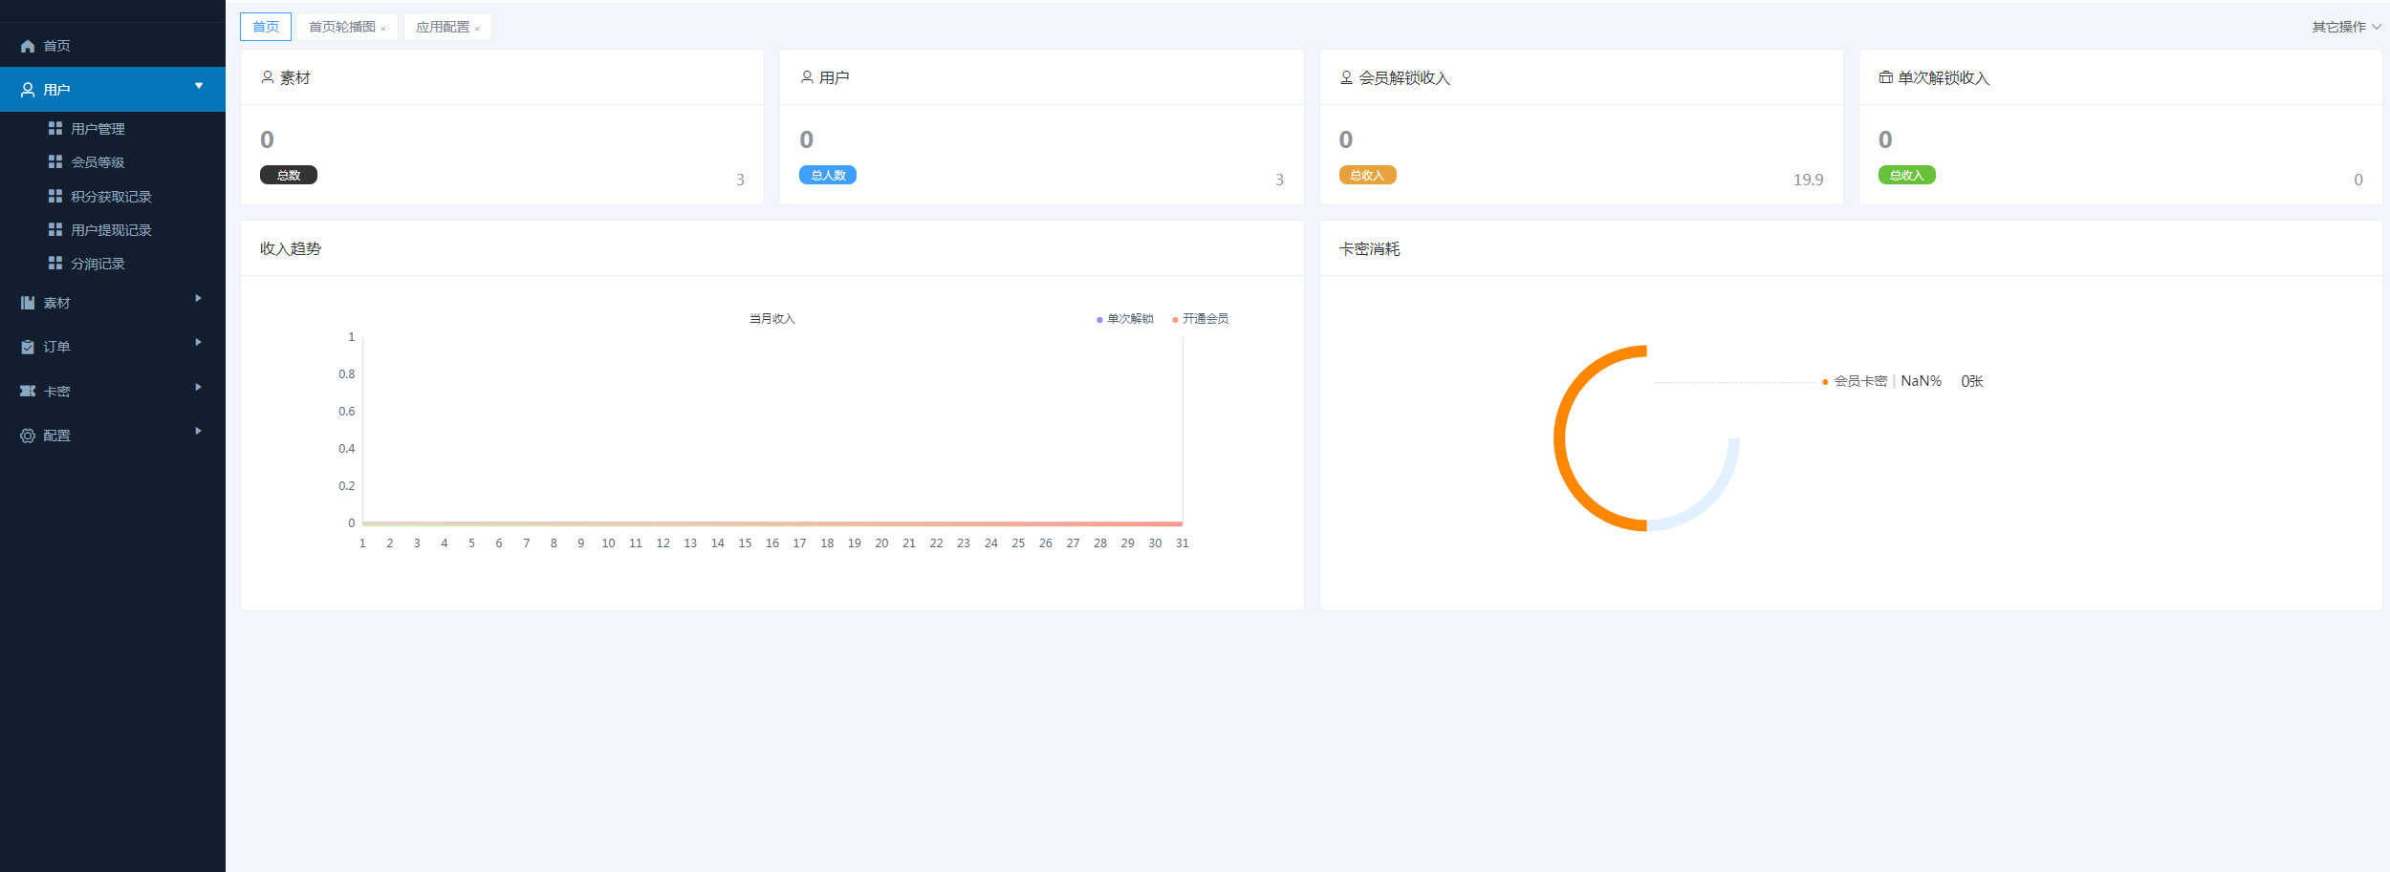The width and height of the screenshot is (2390, 872).
Task: Expand the 素材 sidebar submenu arrow
Action: pos(198,299)
